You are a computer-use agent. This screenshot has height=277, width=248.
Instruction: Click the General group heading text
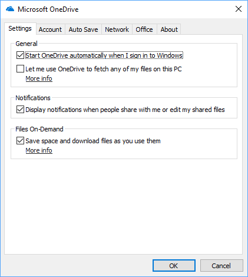[27, 44]
